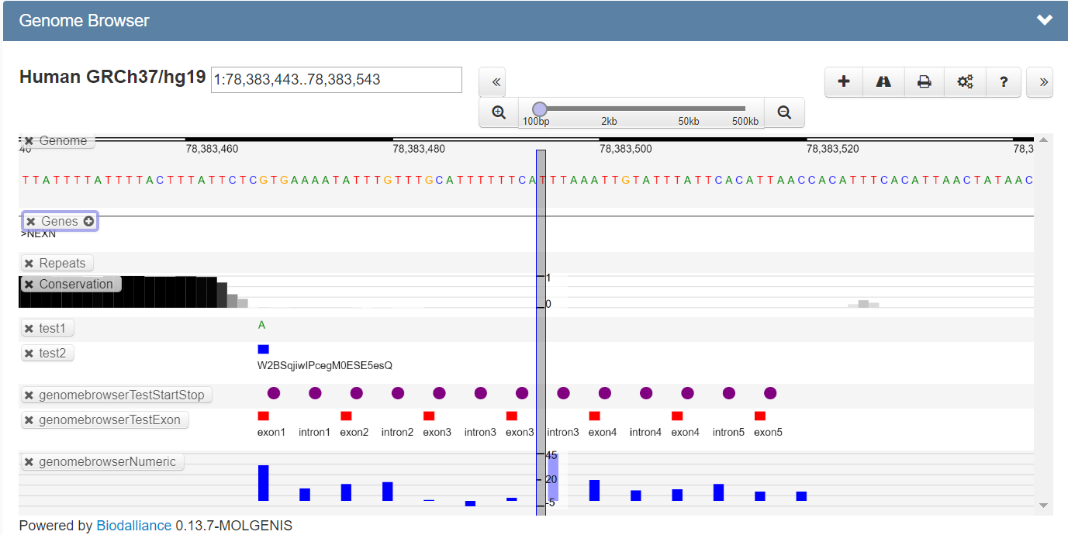This screenshot has width=1068, height=535.
Task: Expand extra toolbar options with the double-chevron
Action: pyautogui.click(x=1039, y=81)
